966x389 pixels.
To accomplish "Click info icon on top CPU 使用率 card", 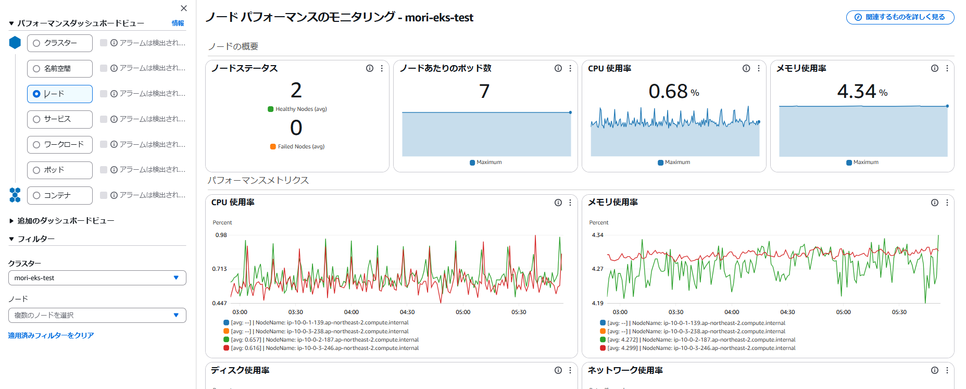I will pyautogui.click(x=746, y=68).
